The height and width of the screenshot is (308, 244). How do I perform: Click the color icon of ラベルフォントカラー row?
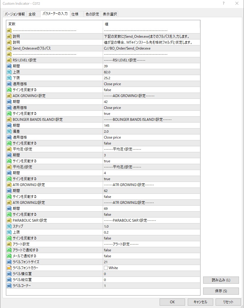coord(9,268)
